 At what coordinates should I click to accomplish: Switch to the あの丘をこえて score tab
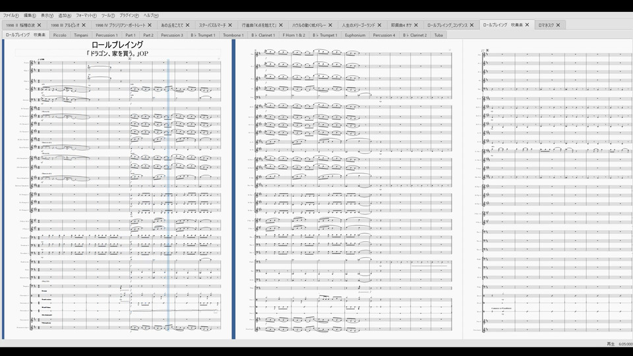(172, 25)
